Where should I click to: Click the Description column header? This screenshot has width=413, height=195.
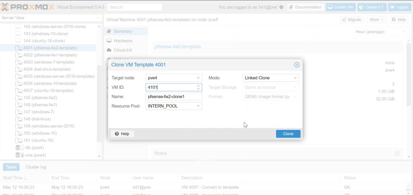pyautogui.click(x=259, y=178)
